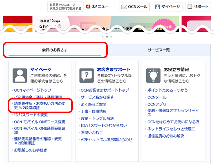Select the first carousel pagination dot
This screenshot has width=214, height=164.
[103, 37]
